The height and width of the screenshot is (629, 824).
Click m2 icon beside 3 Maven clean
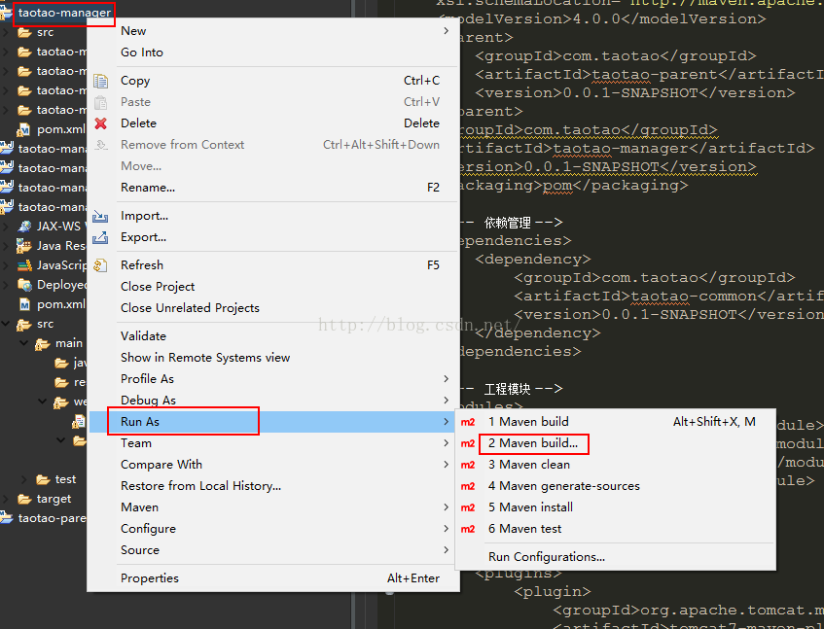pos(468,465)
